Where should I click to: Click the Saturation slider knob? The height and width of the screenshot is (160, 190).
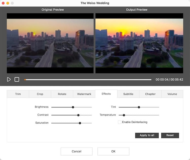point(80,123)
